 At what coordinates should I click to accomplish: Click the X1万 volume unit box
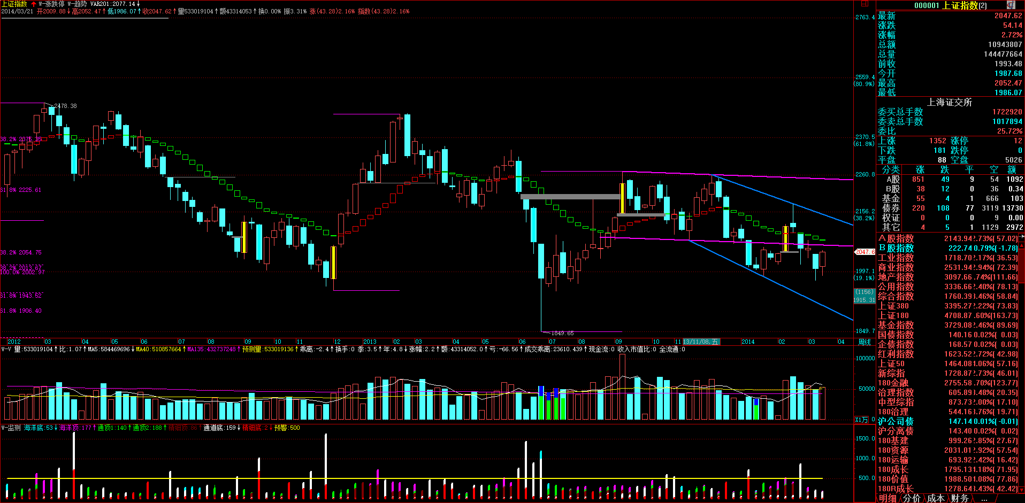point(861,420)
